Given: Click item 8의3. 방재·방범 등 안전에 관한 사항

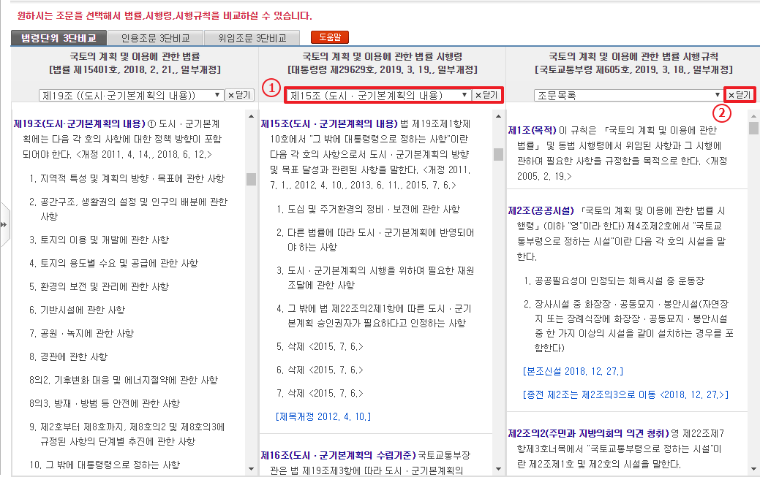Looking at the screenshot, I should tap(105, 403).
